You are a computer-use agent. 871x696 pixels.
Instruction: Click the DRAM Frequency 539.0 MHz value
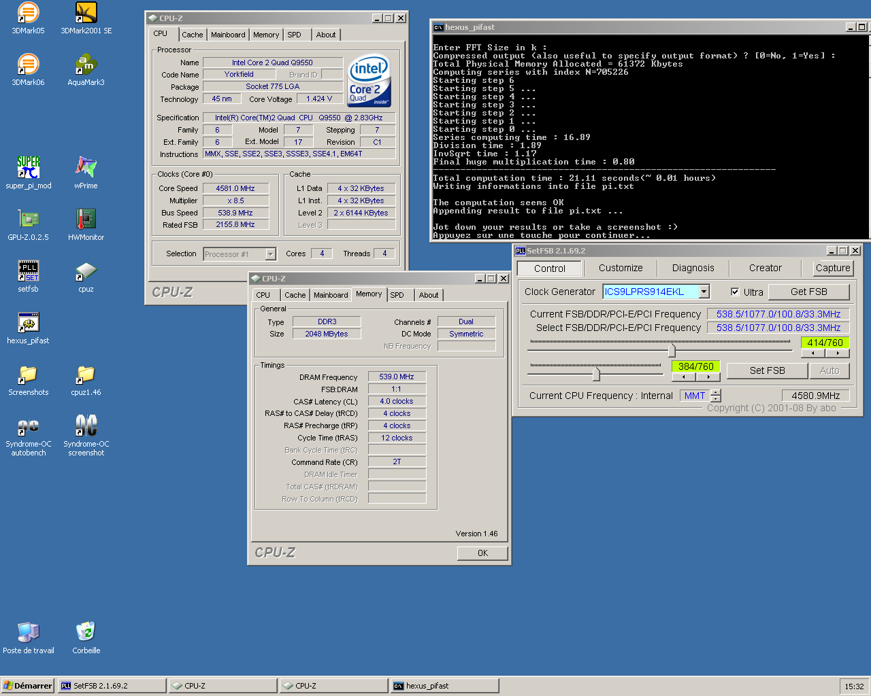[x=397, y=377]
